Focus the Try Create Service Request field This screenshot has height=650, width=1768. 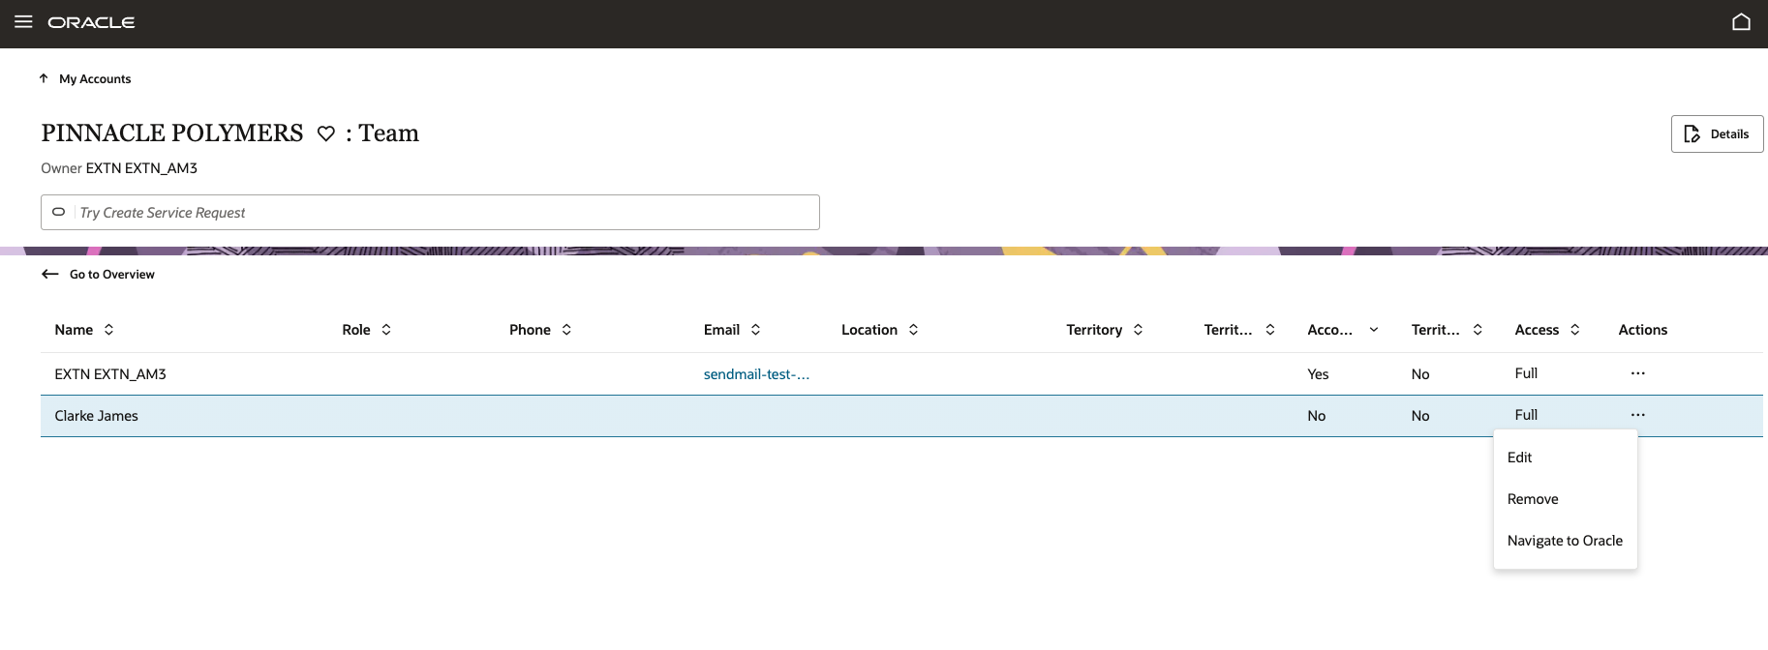(430, 212)
